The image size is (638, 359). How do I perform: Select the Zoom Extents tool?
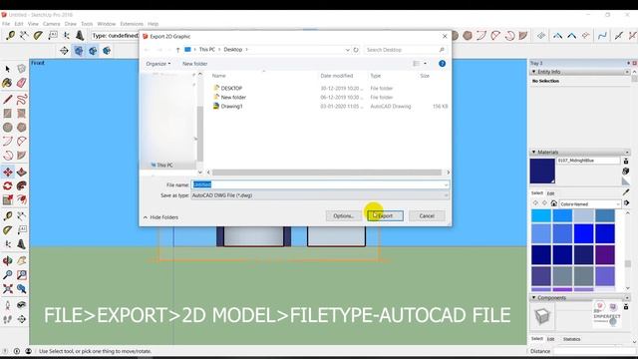(7, 289)
